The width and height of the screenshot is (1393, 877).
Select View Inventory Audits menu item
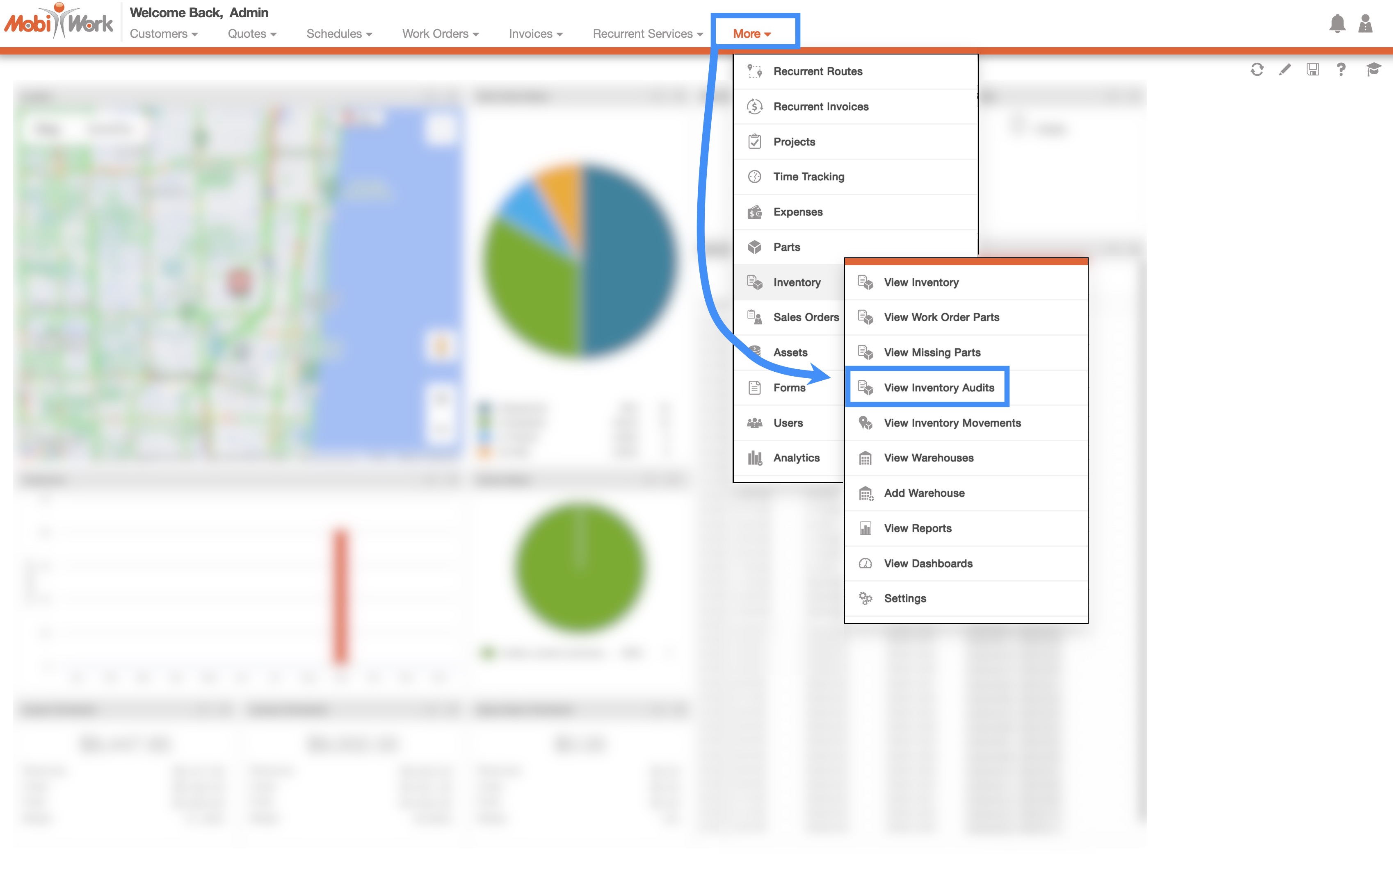point(939,387)
